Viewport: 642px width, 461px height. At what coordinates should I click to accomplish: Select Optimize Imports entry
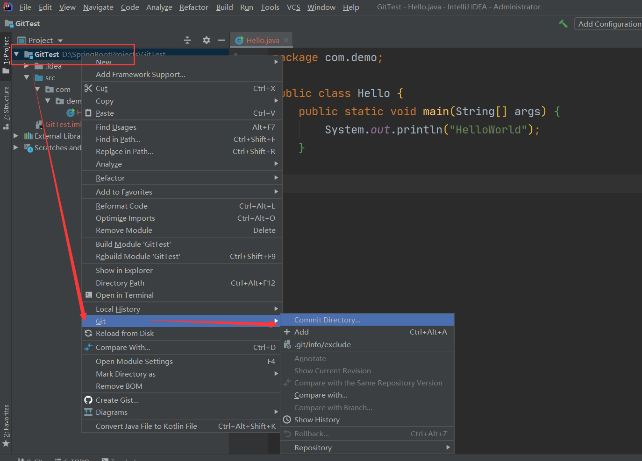(182, 218)
